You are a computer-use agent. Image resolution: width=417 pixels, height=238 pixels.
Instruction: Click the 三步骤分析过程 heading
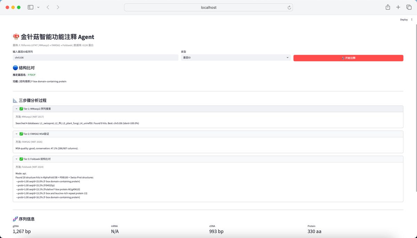tap(30, 101)
